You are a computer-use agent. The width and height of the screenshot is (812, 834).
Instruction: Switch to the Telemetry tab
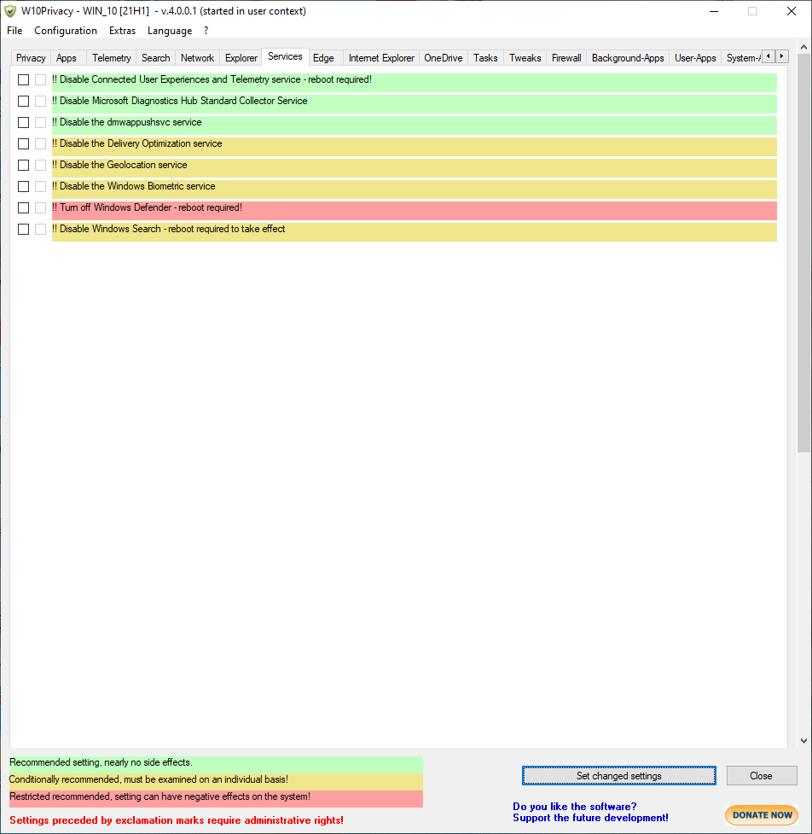111,57
